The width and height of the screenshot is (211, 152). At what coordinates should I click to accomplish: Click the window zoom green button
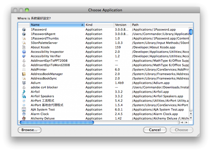27,10
